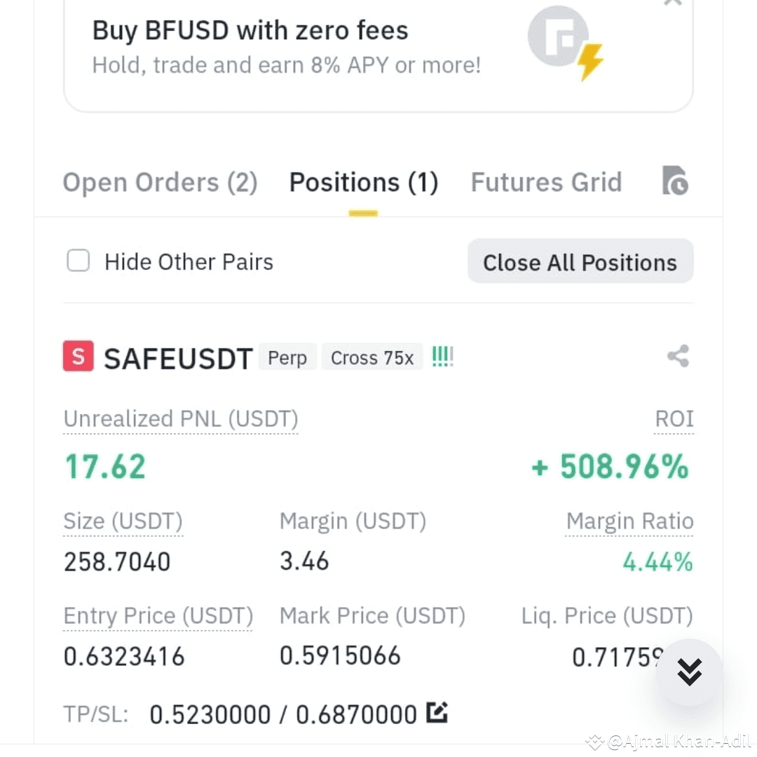Image resolution: width=757 pixels, height=757 pixels.
Task: Tick the Hide Other Pairs checkbox
Action: point(79,261)
